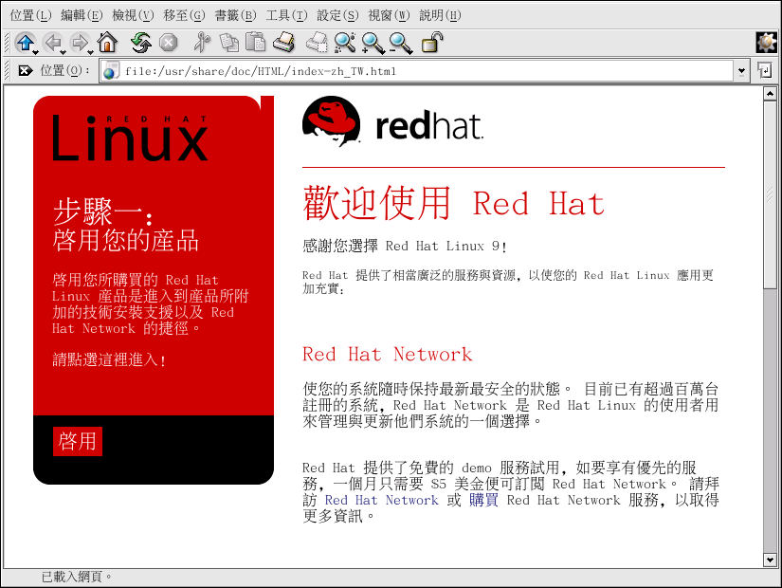Click the Stop loading icon

[x=168, y=43]
